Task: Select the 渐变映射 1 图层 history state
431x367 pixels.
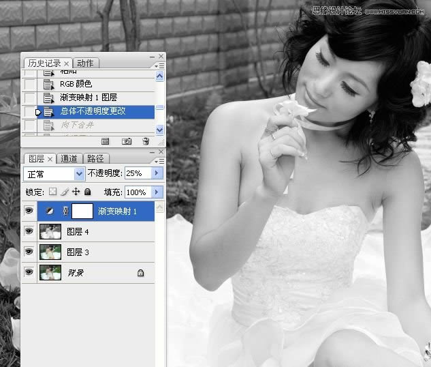Action: (x=89, y=98)
